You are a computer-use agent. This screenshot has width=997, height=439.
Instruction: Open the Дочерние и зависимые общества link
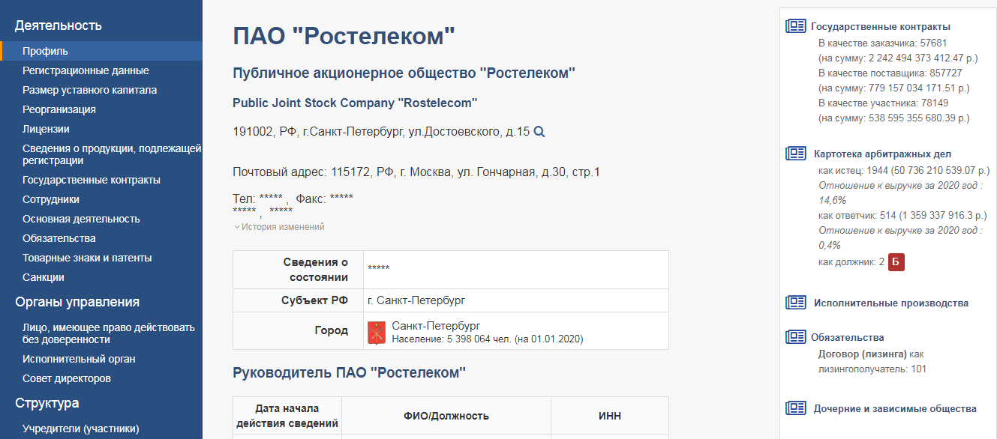(x=895, y=409)
